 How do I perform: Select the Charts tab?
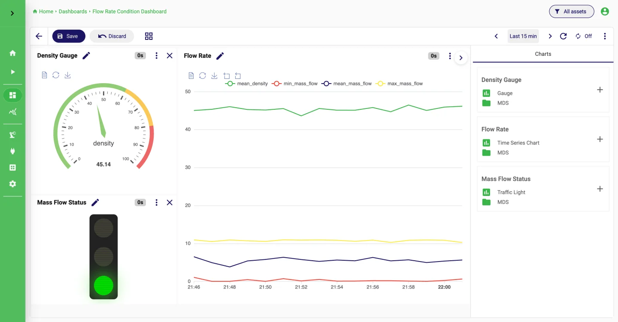[x=543, y=54]
